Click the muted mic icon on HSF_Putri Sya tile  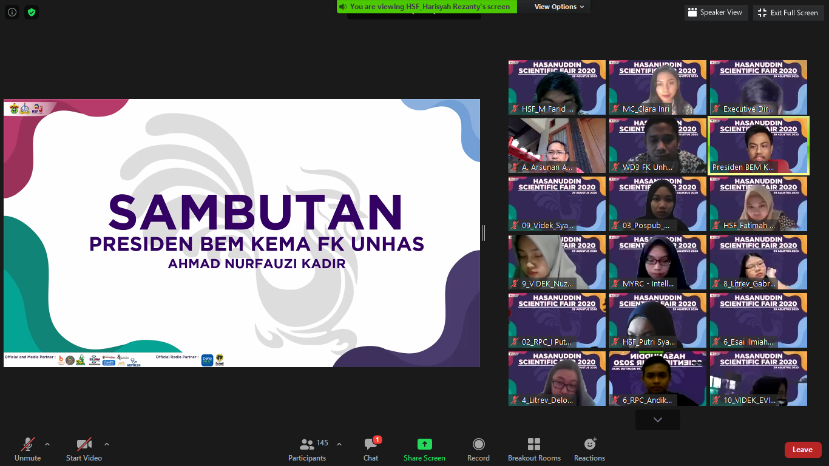616,342
